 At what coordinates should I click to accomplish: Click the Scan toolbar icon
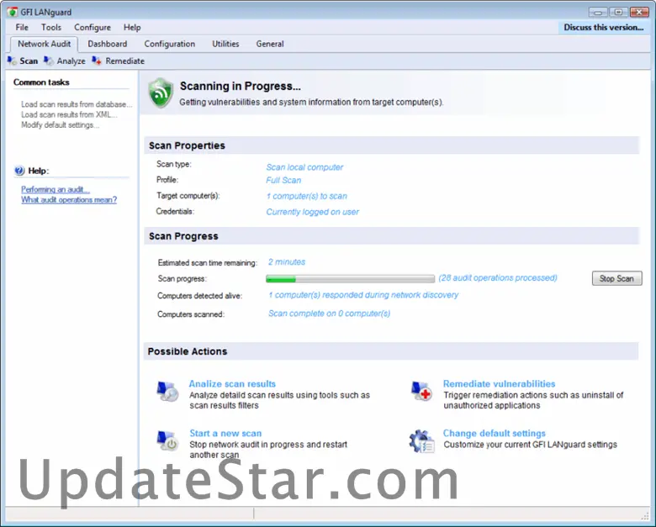click(x=12, y=61)
